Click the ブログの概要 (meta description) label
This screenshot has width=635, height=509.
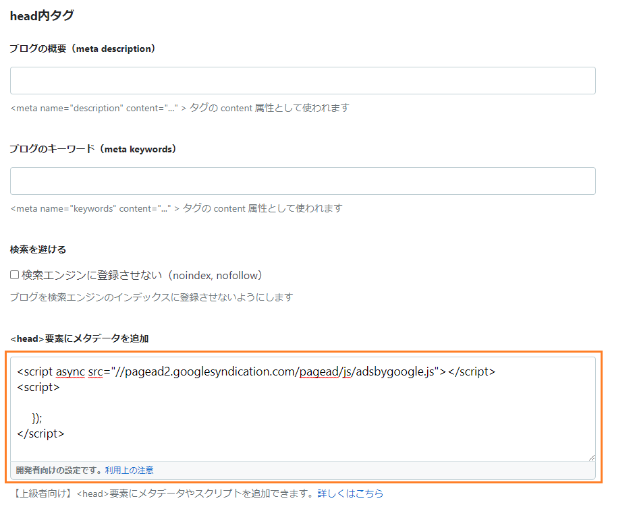pyautogui.click(x=82, y=49)
